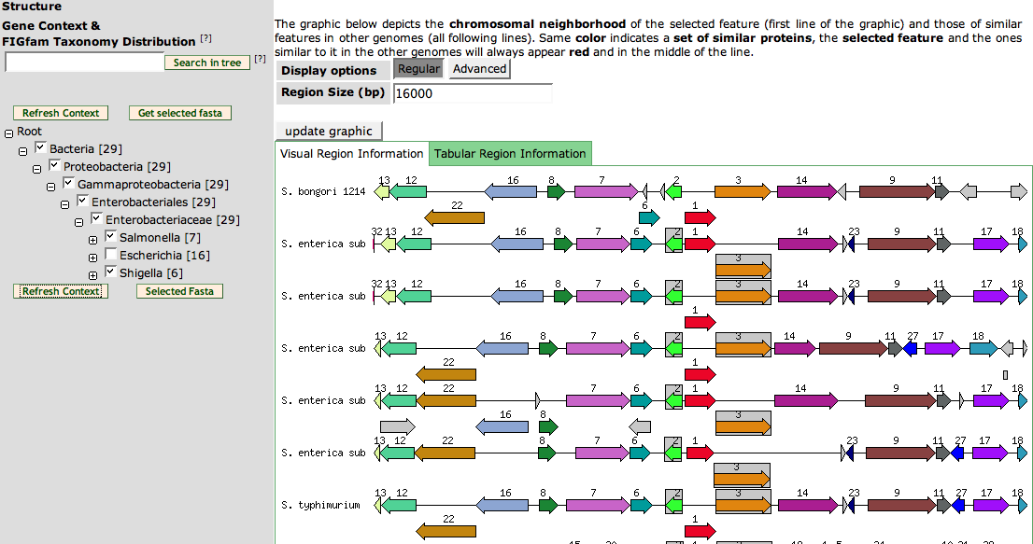This screenshot has width=1033, height=544.
Task: Collapse the Enterobacteriales node
Action: 64,204
